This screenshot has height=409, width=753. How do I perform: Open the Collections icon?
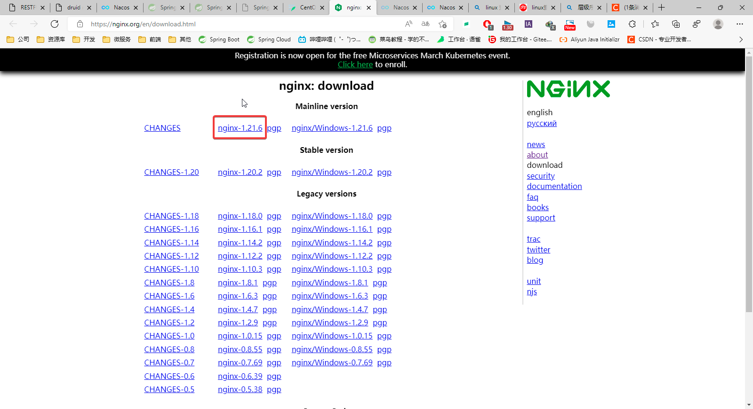(676, 24)
